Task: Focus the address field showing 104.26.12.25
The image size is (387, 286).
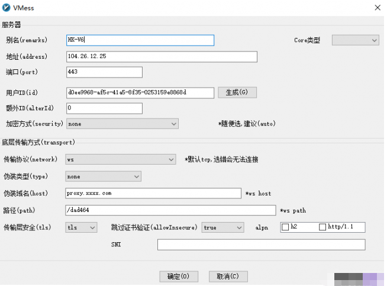Action: (x=161, y=57)
